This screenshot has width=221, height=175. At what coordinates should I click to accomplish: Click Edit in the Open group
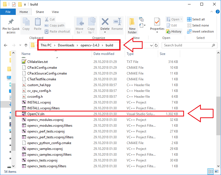click(172, 25)
